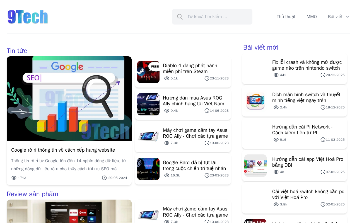357x223 pixels.
Task: Click the eye icon beside 2.4k views
Action: [x=276, y=107]
